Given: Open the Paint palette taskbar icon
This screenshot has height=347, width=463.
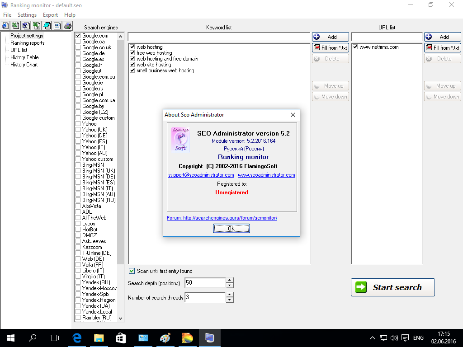Looking at the screenshot, I should [x=165, y=338].
